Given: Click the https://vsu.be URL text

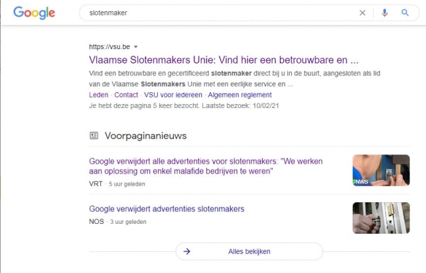Looking at the screenshot, I should click(x=109, y=47).
